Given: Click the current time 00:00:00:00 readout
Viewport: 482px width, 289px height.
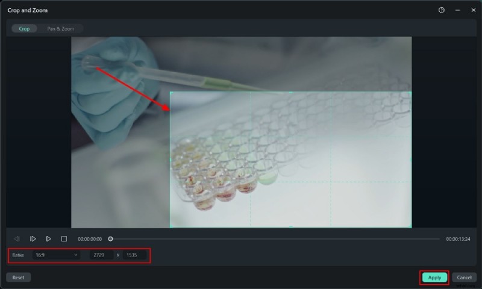Looking at the screenshot, I should [x=90, y=239].
